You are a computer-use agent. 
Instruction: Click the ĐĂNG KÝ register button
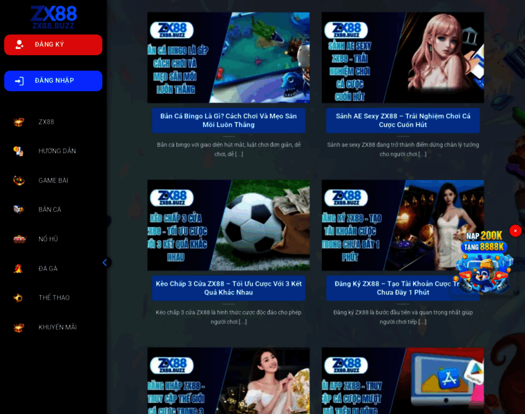point(53,45)
